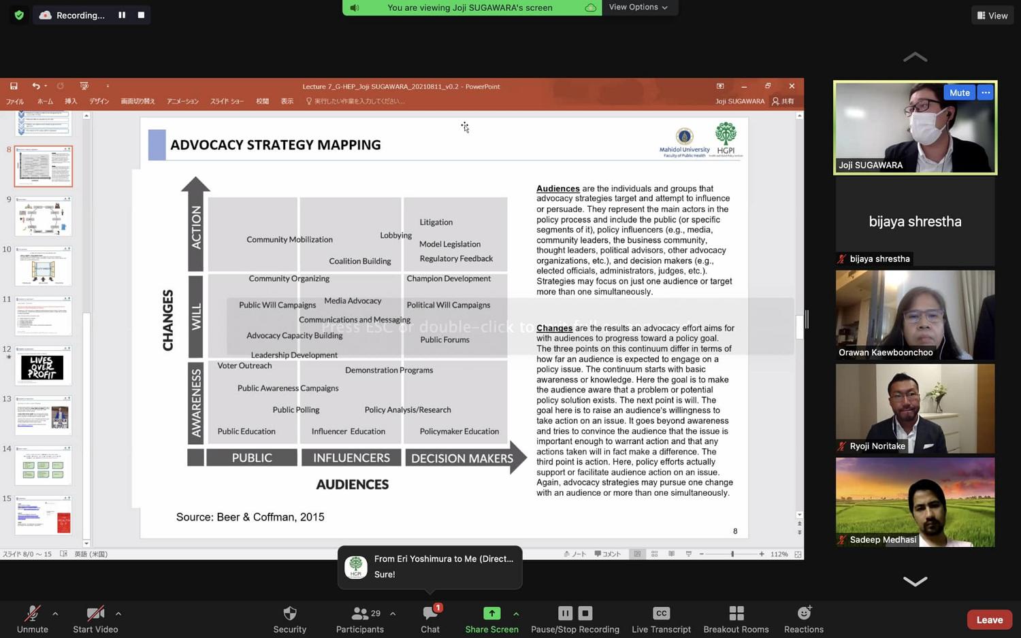Open View Options dropdown
Screen dimensions: 1021x638
638,7
